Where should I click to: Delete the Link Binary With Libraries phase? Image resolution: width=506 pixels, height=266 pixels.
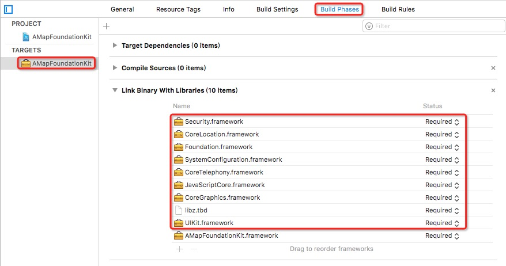point(493,90)
